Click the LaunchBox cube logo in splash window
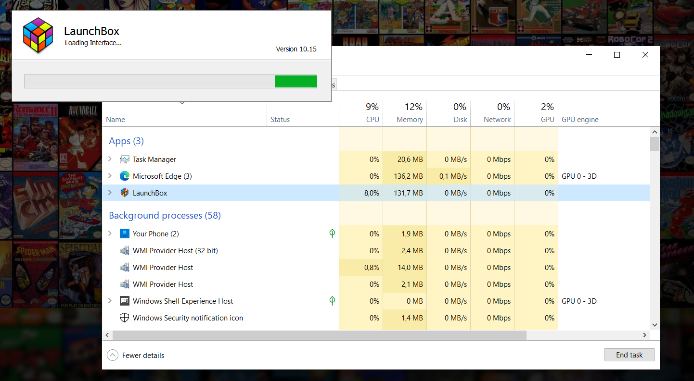The image size is (694, 381). point(38,35)
